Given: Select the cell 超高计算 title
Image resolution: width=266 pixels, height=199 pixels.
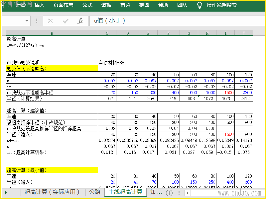Looking at the screenshot, I should [x=16, y=39].
